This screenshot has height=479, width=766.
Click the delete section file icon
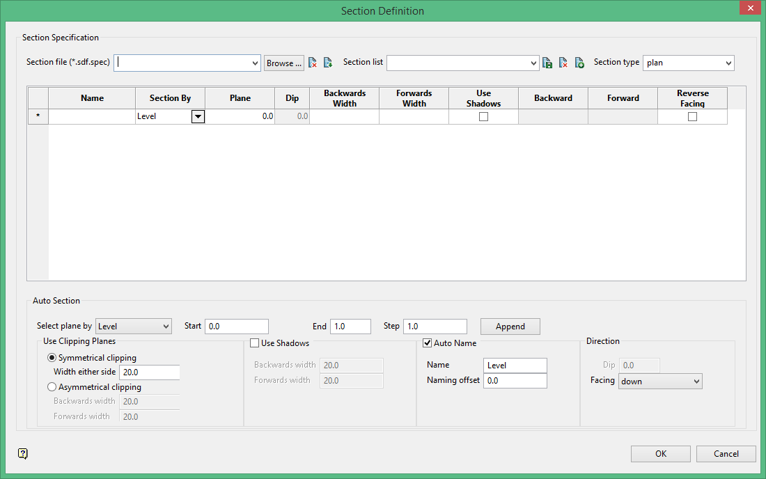click(313, 63)
